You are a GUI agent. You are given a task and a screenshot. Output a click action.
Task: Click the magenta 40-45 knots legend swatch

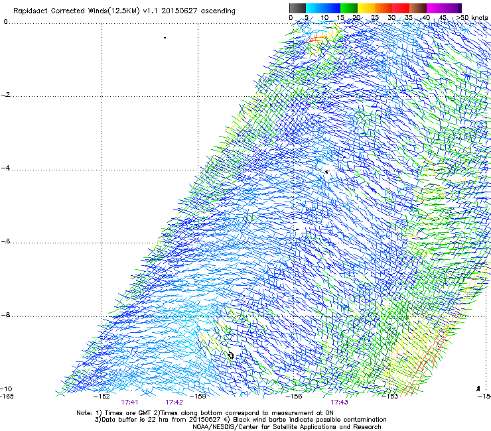coord(435,8)
